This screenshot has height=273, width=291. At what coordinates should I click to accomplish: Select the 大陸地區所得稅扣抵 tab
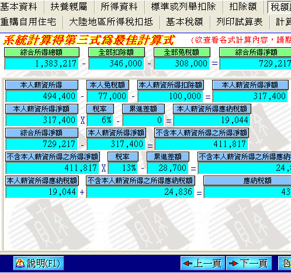pyautogui.click(x=111, y=22)
